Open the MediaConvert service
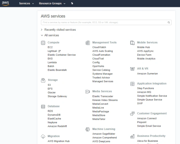This screenshot has width=180, height=144. (100, 104)
